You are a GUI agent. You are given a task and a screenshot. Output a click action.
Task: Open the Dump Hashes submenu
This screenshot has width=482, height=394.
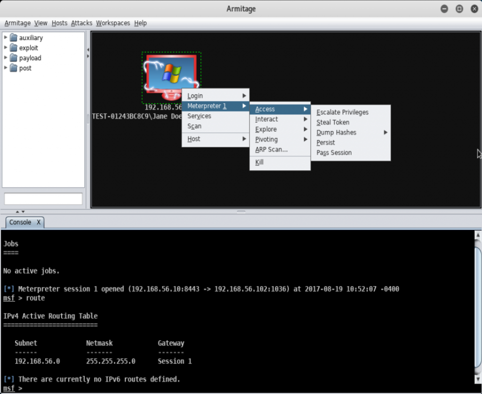click(x=351, y=132)
